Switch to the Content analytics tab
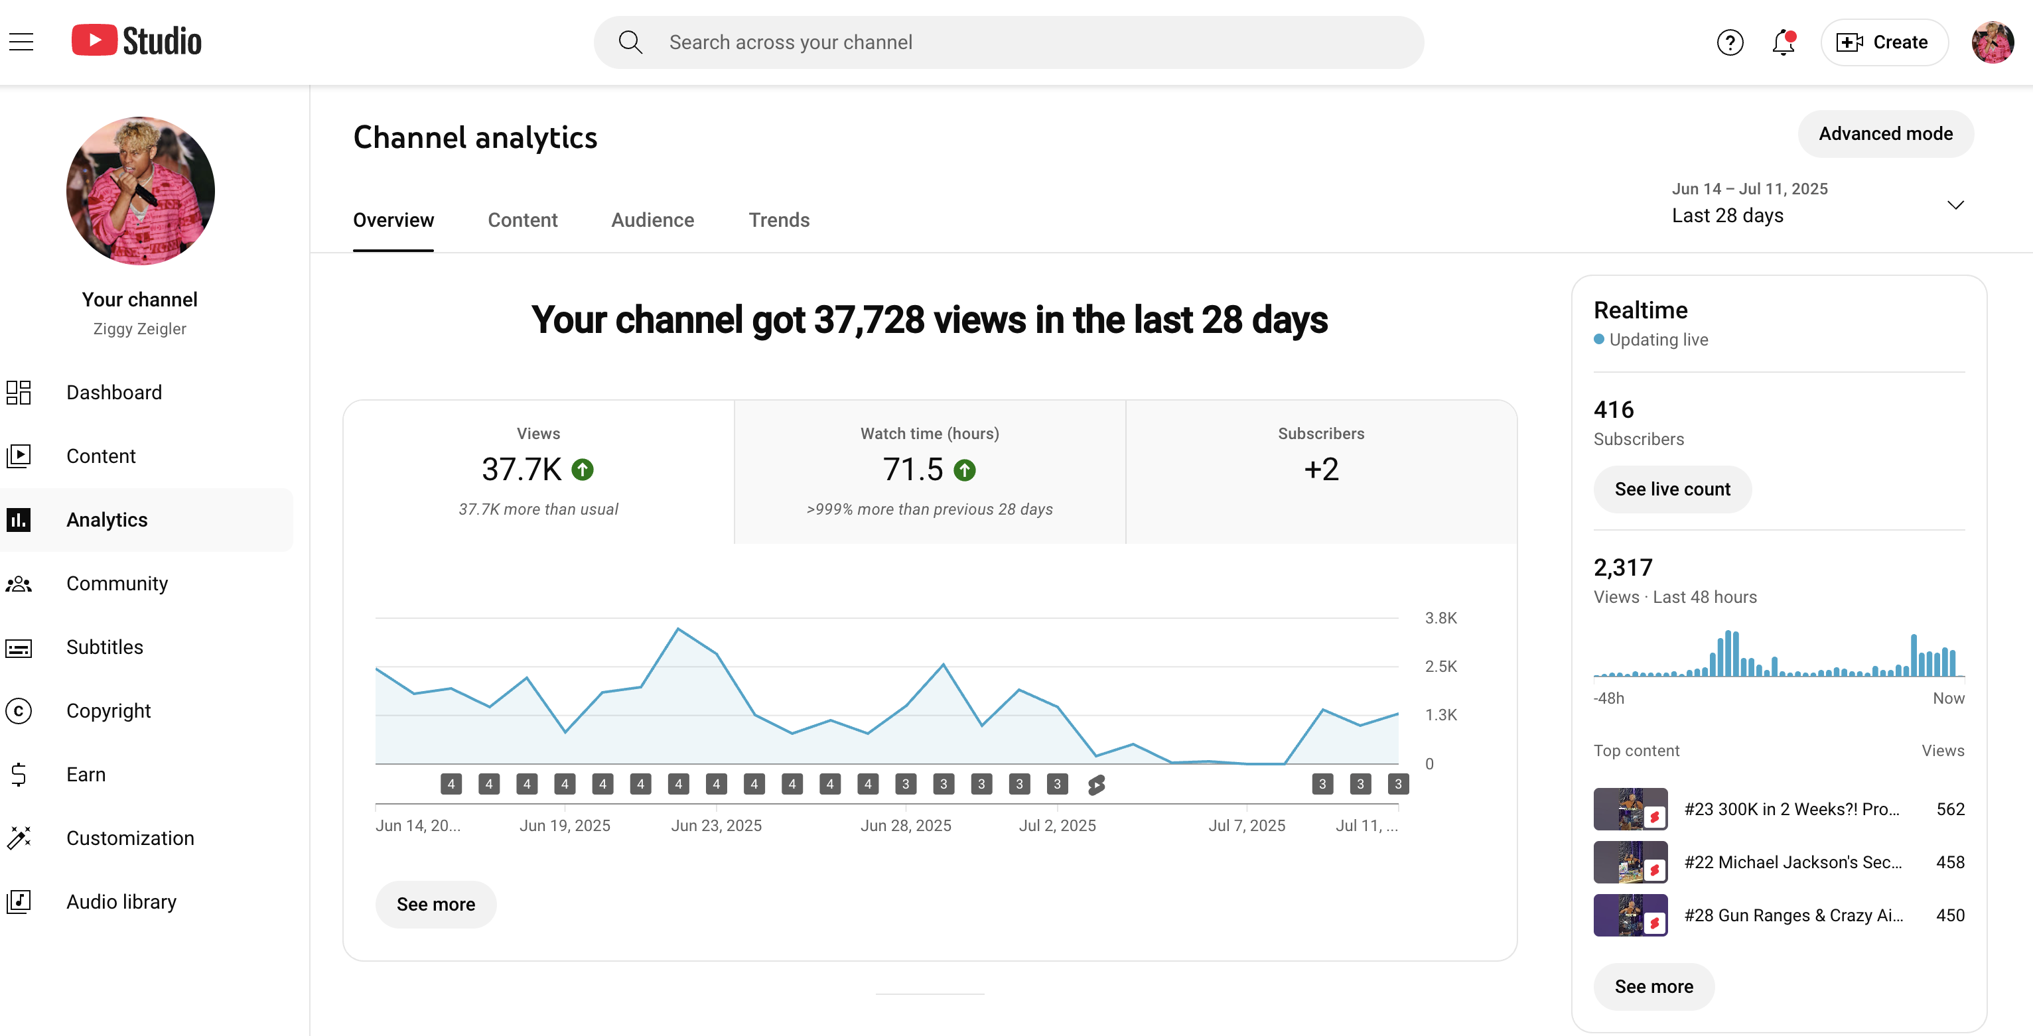Viewport: 2033px width, 1036px height. (x=522, y=220)
